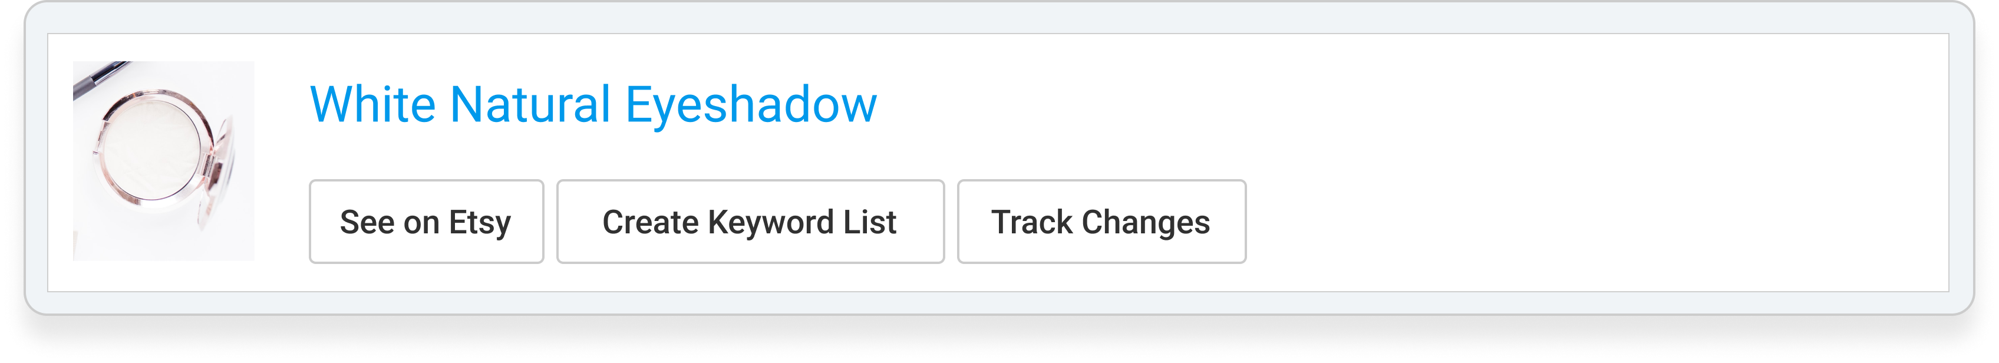1999x363 pixels.
Task: Click the See on Etsy button
Action: tap(426, 222)
